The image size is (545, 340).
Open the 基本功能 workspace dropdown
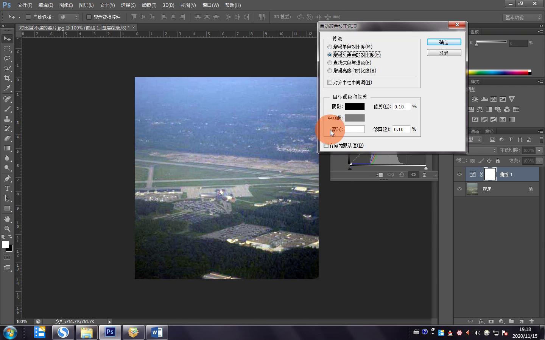(523, 17)
